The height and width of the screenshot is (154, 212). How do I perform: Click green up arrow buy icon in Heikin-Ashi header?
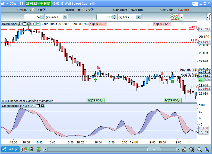(x=38, y=24)
